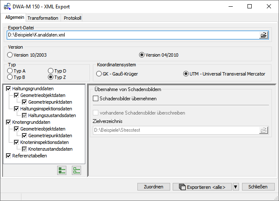The image size is (279, 201).
Task: Click the deselect-all checkboxes icon below tree
Action: point(76,170)
